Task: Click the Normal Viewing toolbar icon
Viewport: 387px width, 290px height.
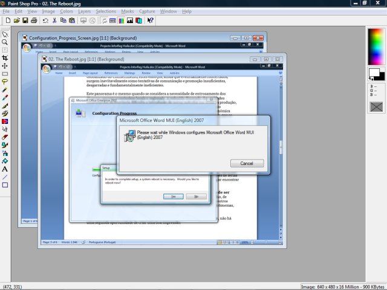Action: coord(93,21)
